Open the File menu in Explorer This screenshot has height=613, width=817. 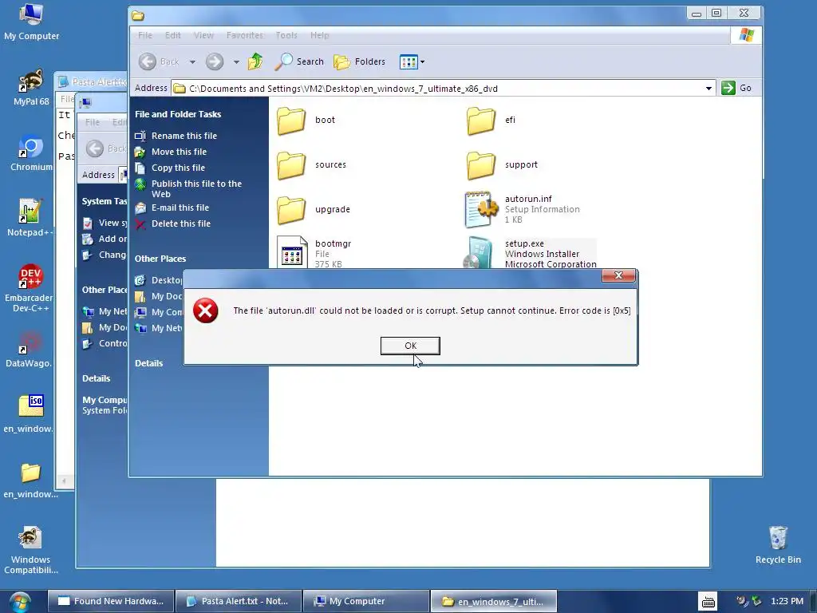pos(145,35)
